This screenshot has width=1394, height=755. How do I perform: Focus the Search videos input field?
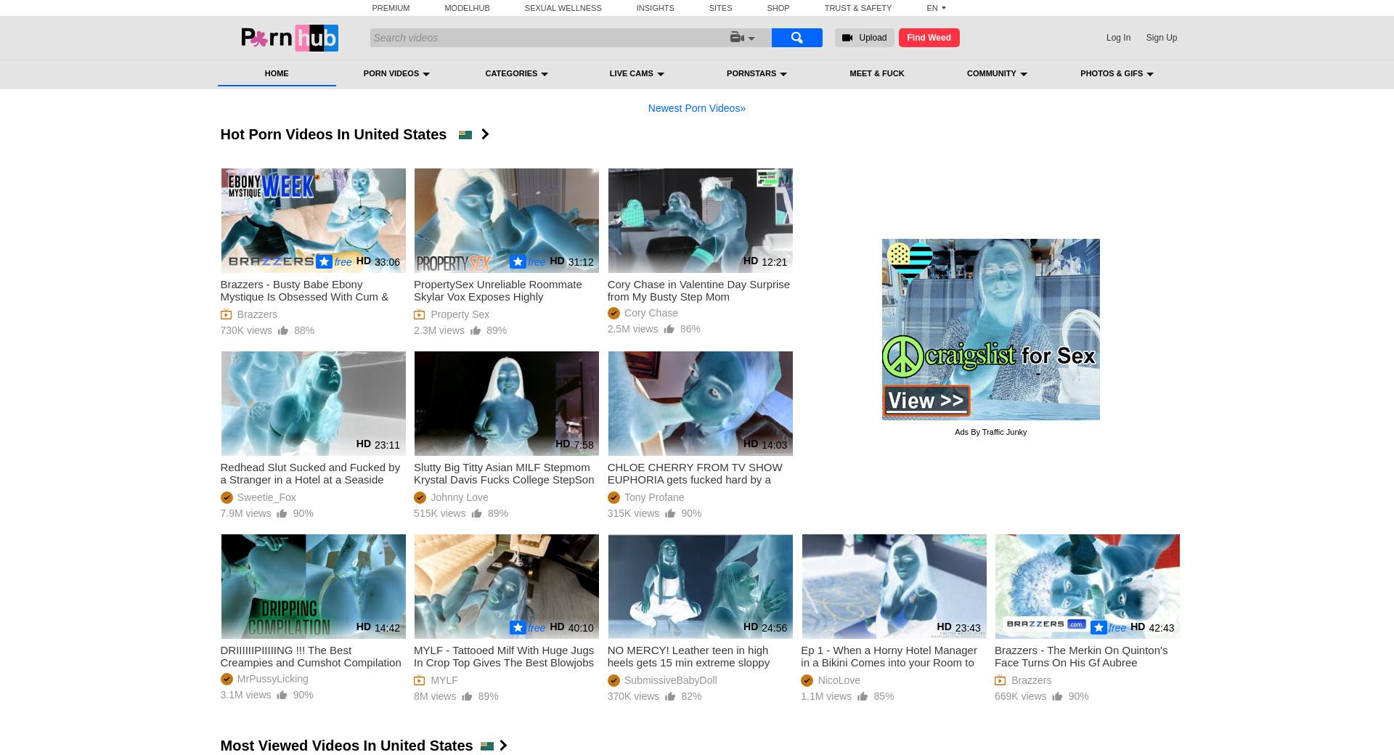tap(548, 38)
